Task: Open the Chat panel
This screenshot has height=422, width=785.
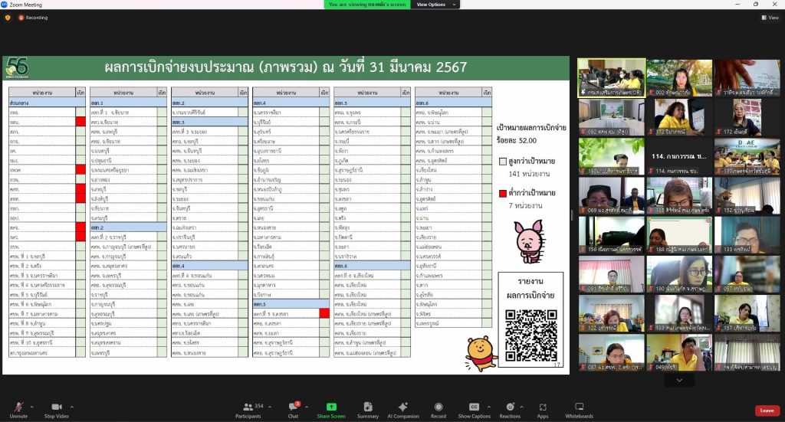Action: click(293, 409)
